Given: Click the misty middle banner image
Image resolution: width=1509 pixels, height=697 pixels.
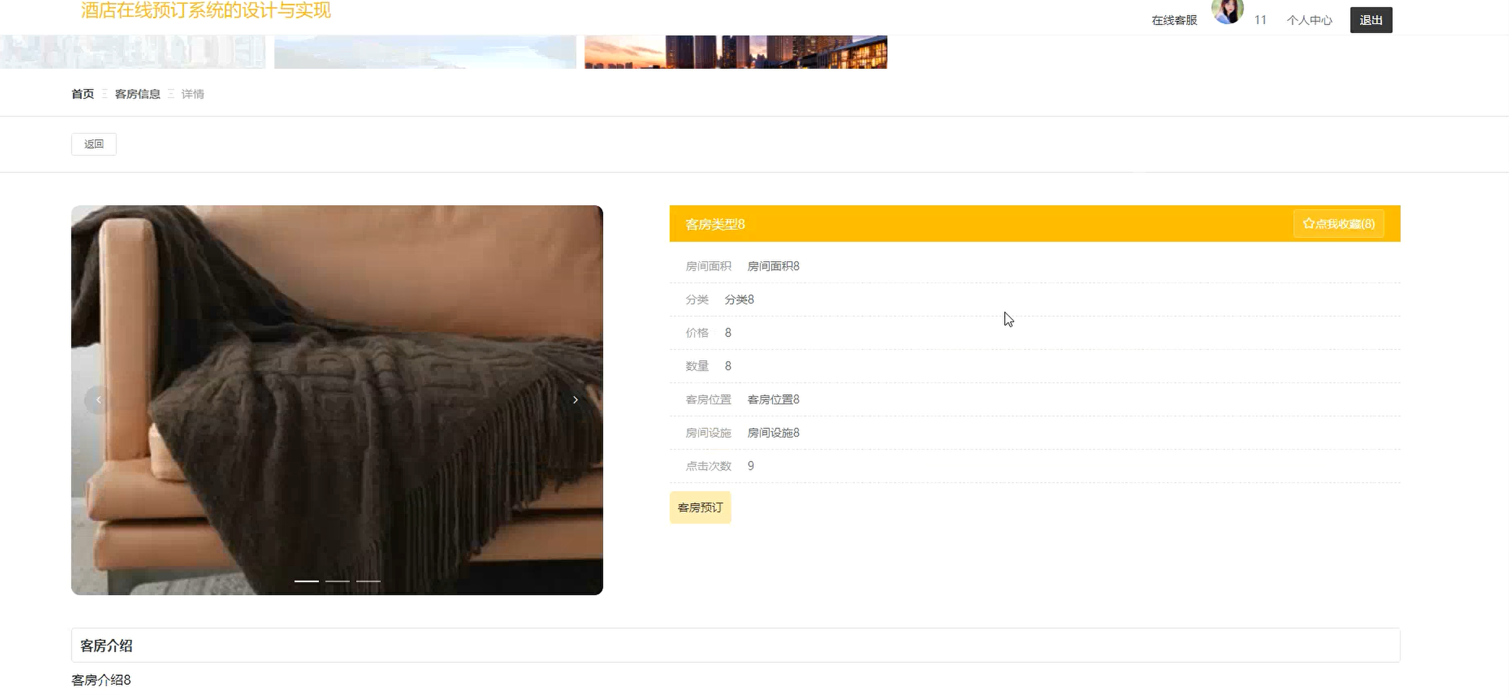Looking at the screenshot, I should (424, 52).
